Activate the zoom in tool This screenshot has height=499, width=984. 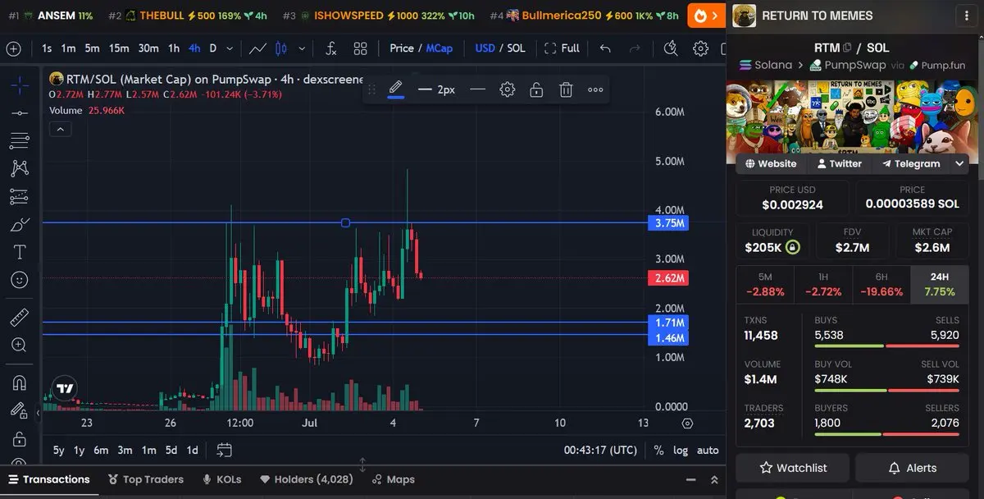(20, 345)
